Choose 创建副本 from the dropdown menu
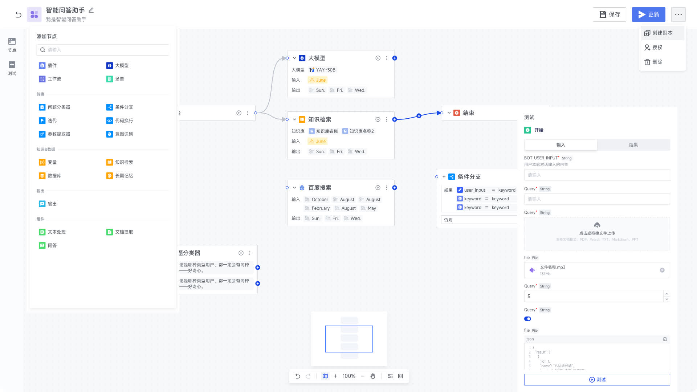The image size is (697, 392). click(x=662, y=33)
